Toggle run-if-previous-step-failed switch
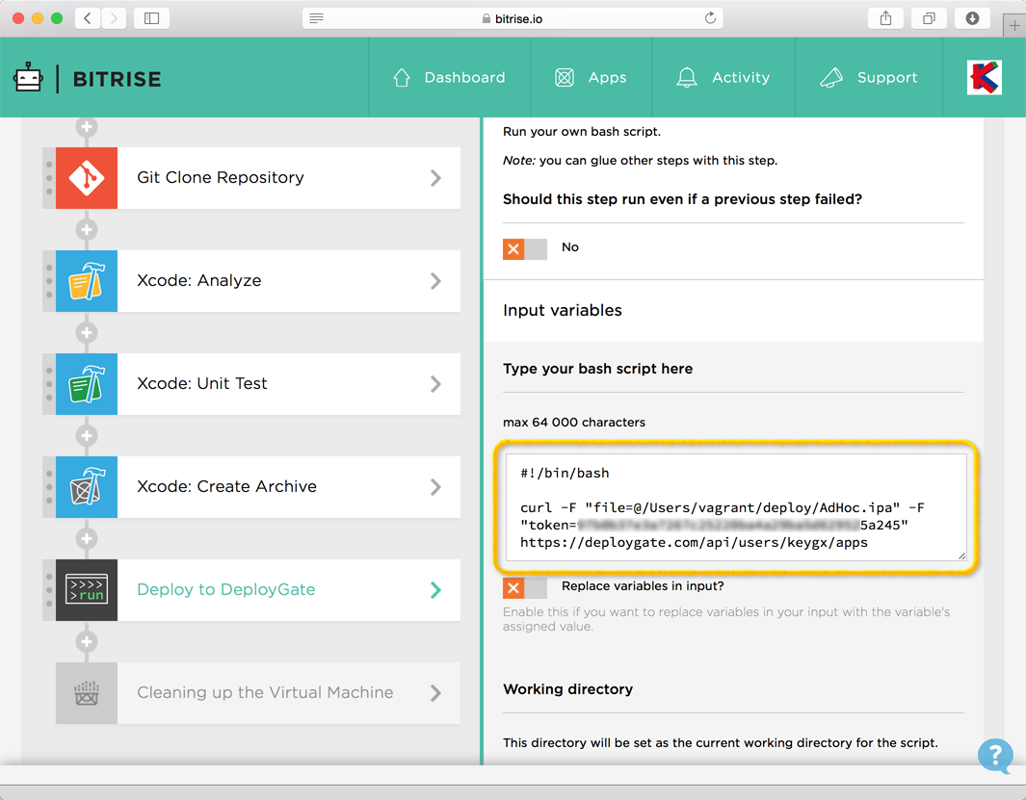This screenshot has height=800, width=1026. (x=524, y=249)
